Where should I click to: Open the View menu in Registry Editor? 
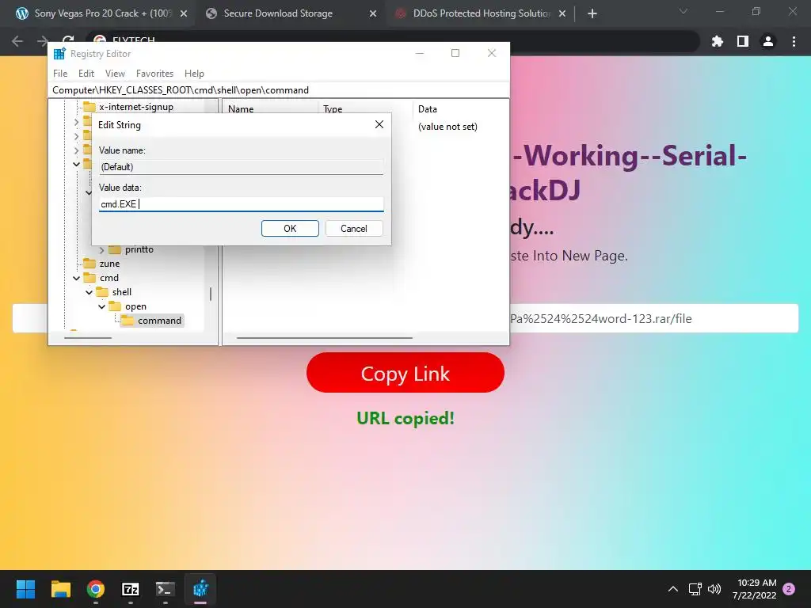(x=115, y=74)
